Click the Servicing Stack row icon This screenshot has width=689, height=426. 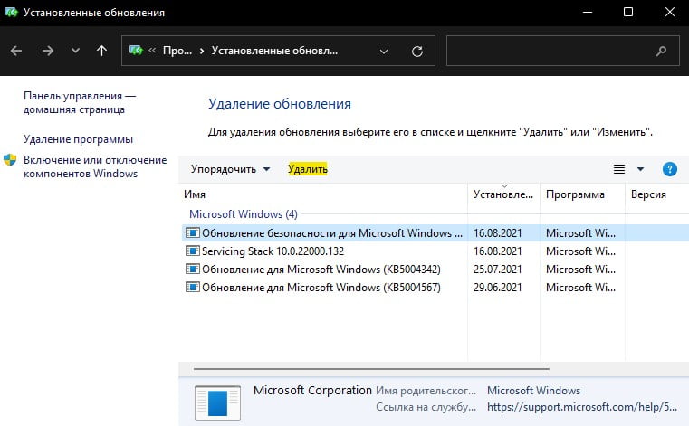193,251
